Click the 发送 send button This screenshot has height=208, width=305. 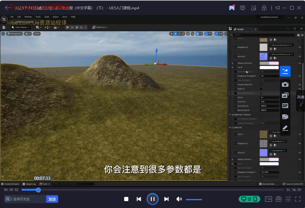click(52, 199)
